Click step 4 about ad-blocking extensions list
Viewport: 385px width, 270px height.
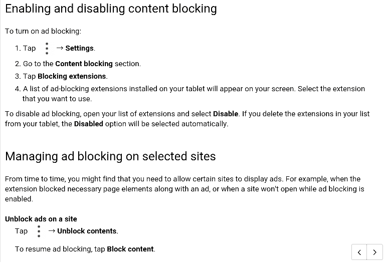tap(190, 94)
